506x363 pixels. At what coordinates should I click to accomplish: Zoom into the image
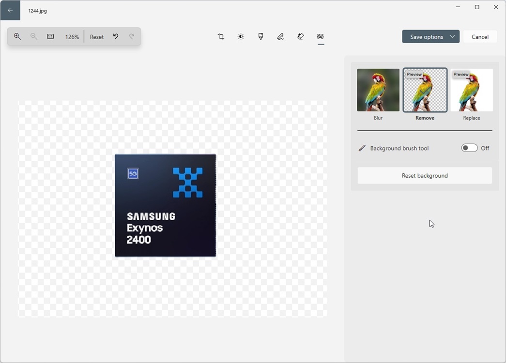[x=17, y=36]
